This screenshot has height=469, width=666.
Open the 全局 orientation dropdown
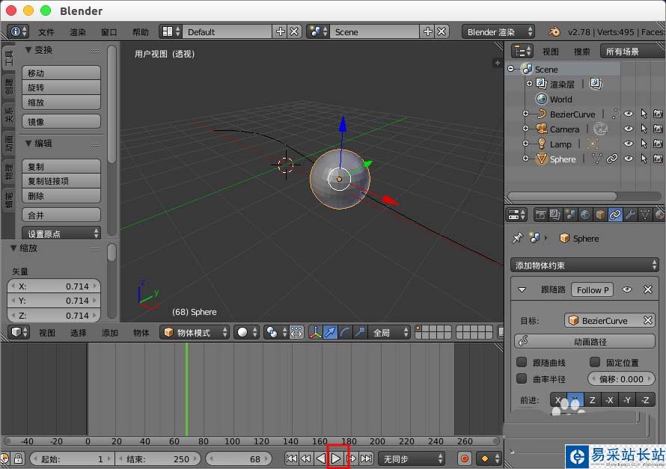(x=389, y=332)
